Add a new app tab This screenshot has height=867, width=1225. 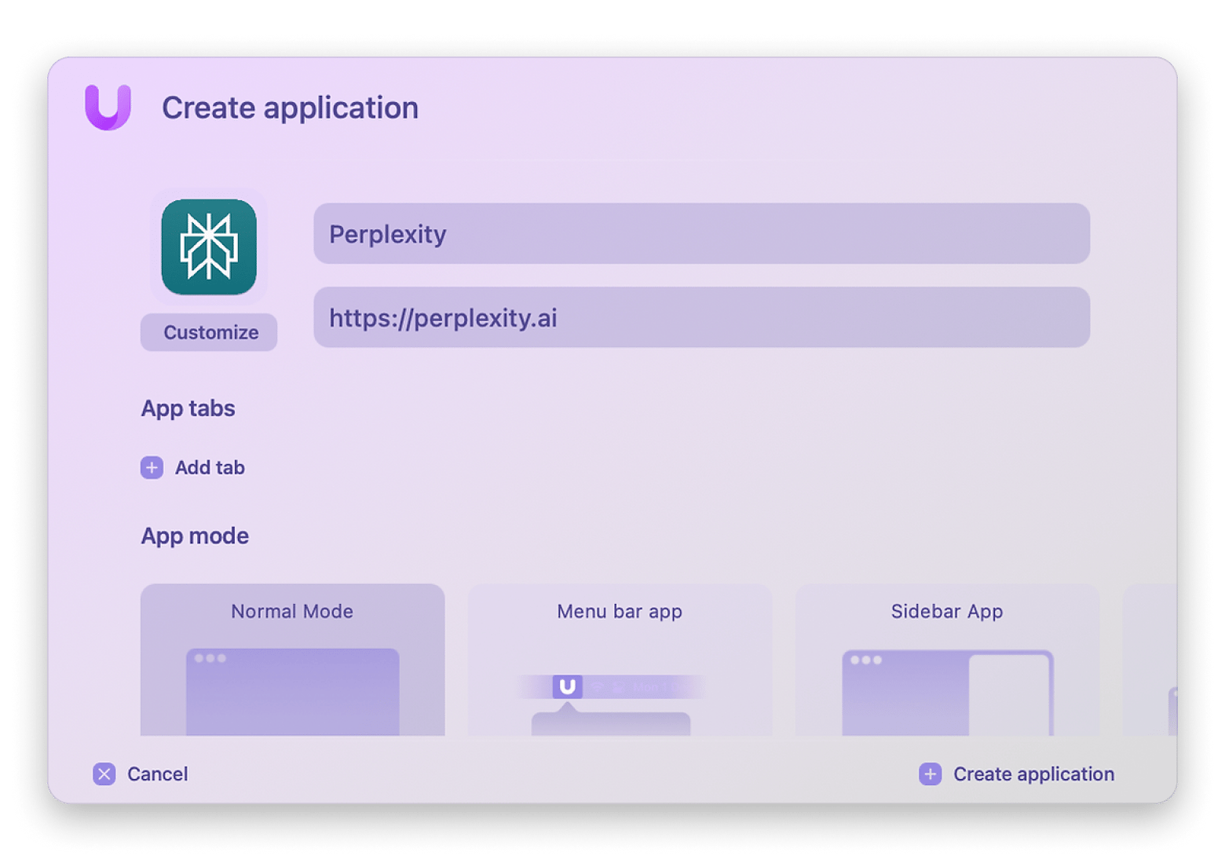(193, 467)
